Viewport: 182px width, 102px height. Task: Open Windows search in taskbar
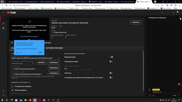tap(7, 100)
